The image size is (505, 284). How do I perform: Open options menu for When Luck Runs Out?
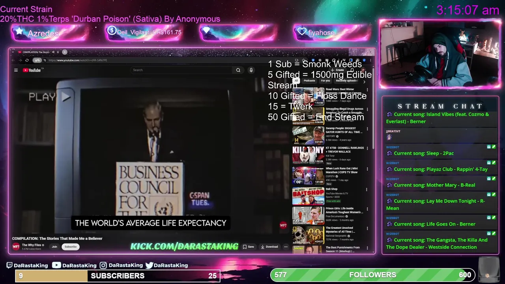(367, 169)
